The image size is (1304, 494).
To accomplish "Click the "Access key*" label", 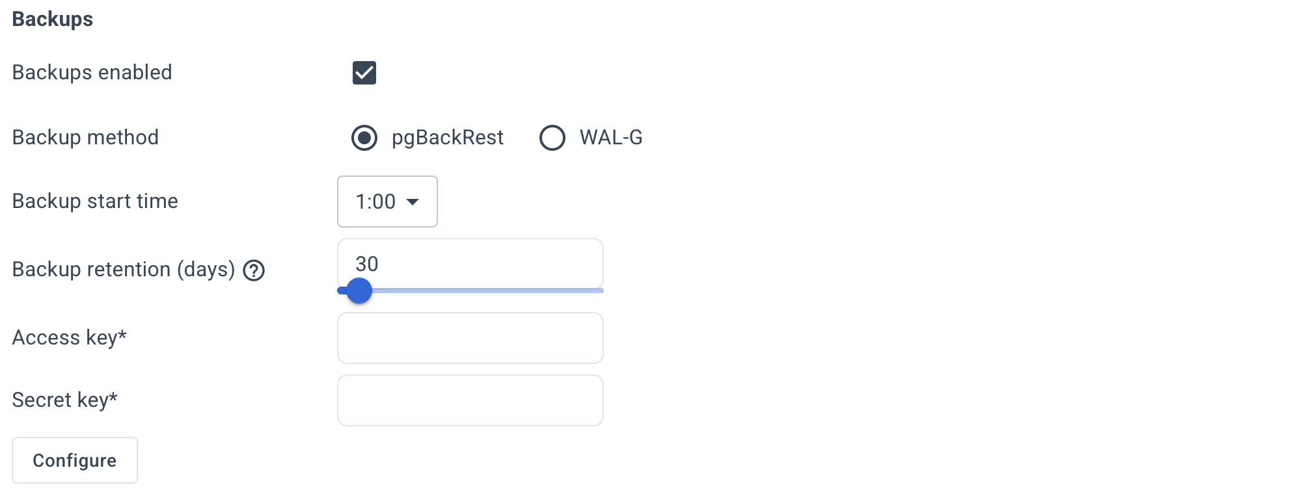I will 69,338.
